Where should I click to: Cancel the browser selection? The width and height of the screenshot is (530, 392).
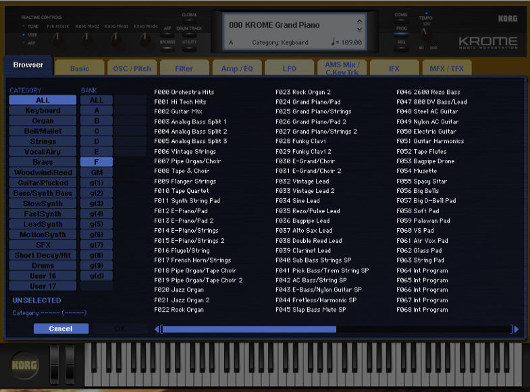61,329
